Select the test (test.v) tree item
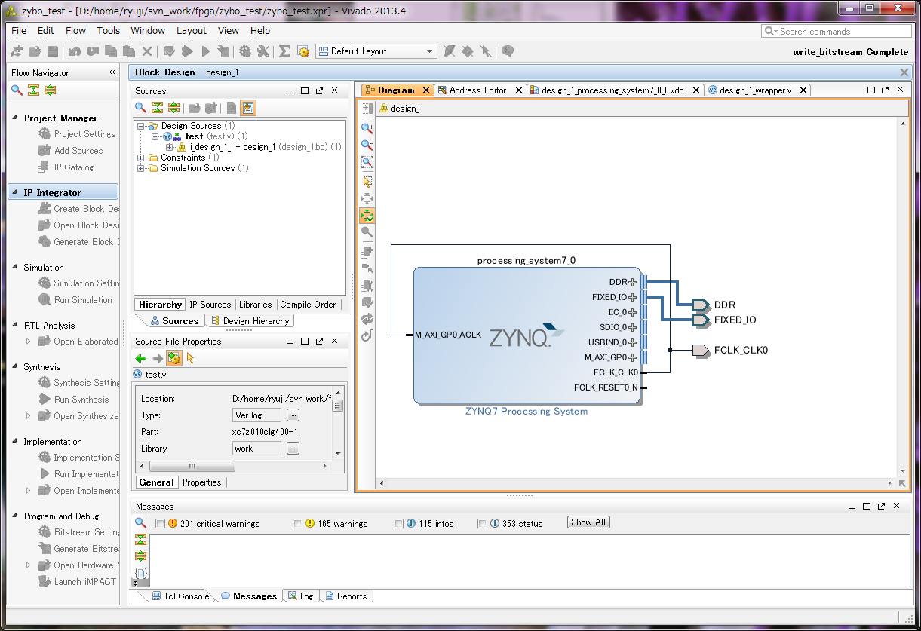 (x=204, y=136)
